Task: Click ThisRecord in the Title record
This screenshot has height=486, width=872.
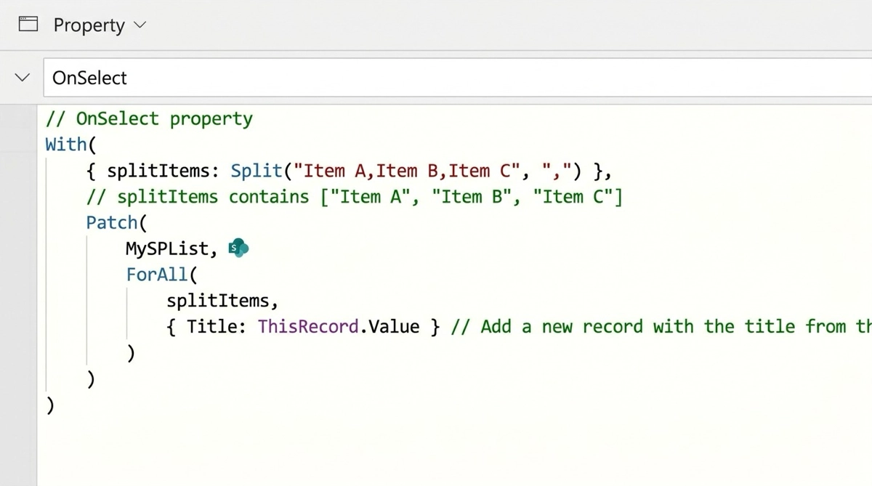Action: (308, 327)
